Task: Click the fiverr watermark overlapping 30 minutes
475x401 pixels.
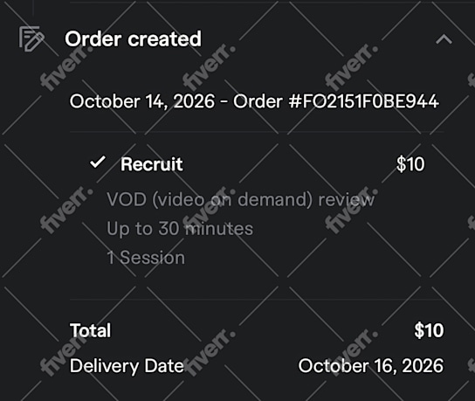Action: pos(209,210)
